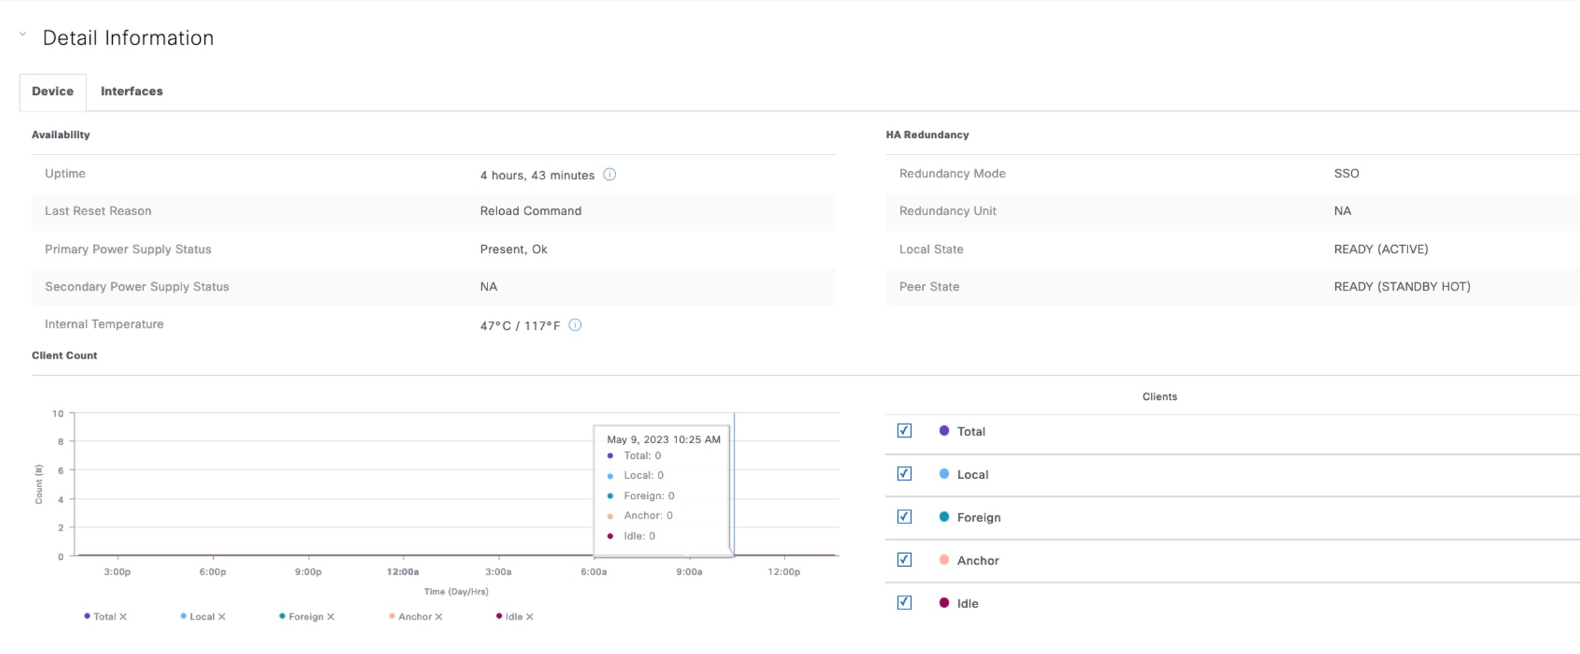Remove Idle series from chart legend
This screenshot has height=654, width=1580.
[529, 617]
